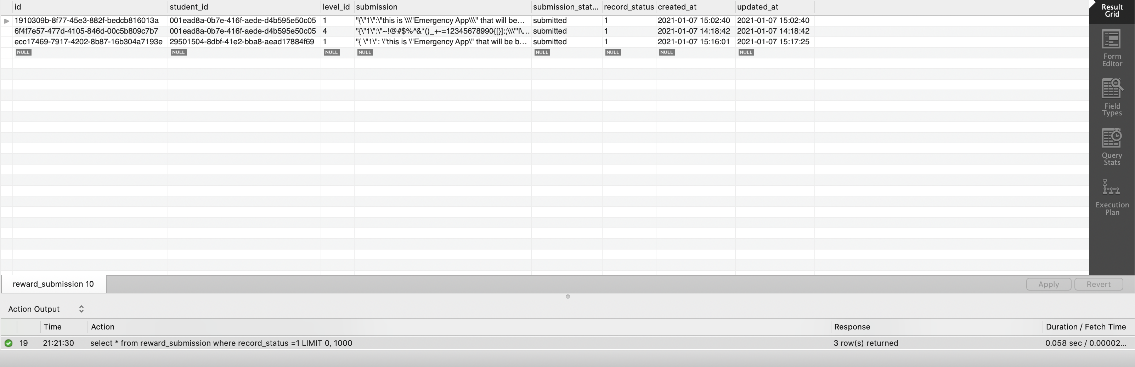This screenshot has height=367, width=1135.
Task: Click the current row arrow indicator
Action: [7, 21]
